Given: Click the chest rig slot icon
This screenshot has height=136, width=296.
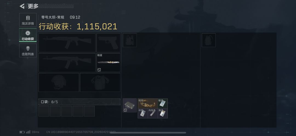Looking at the screenshot, I should point(130,40).
